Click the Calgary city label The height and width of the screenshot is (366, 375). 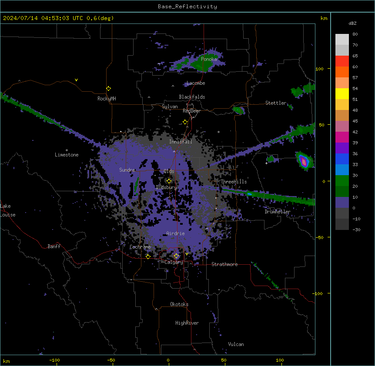click(x=174, y=262)
